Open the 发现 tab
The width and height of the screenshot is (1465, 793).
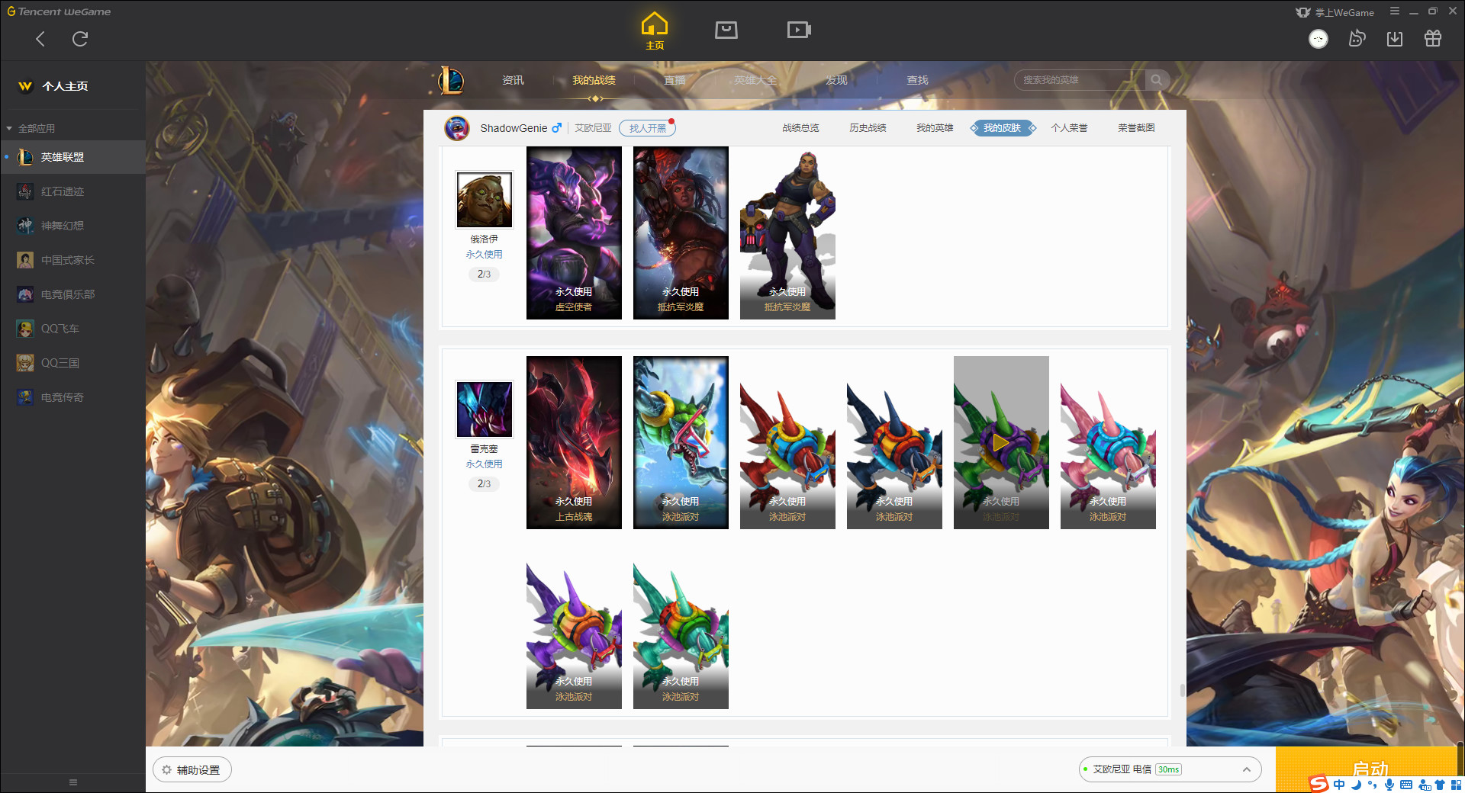tap(836, 80)
